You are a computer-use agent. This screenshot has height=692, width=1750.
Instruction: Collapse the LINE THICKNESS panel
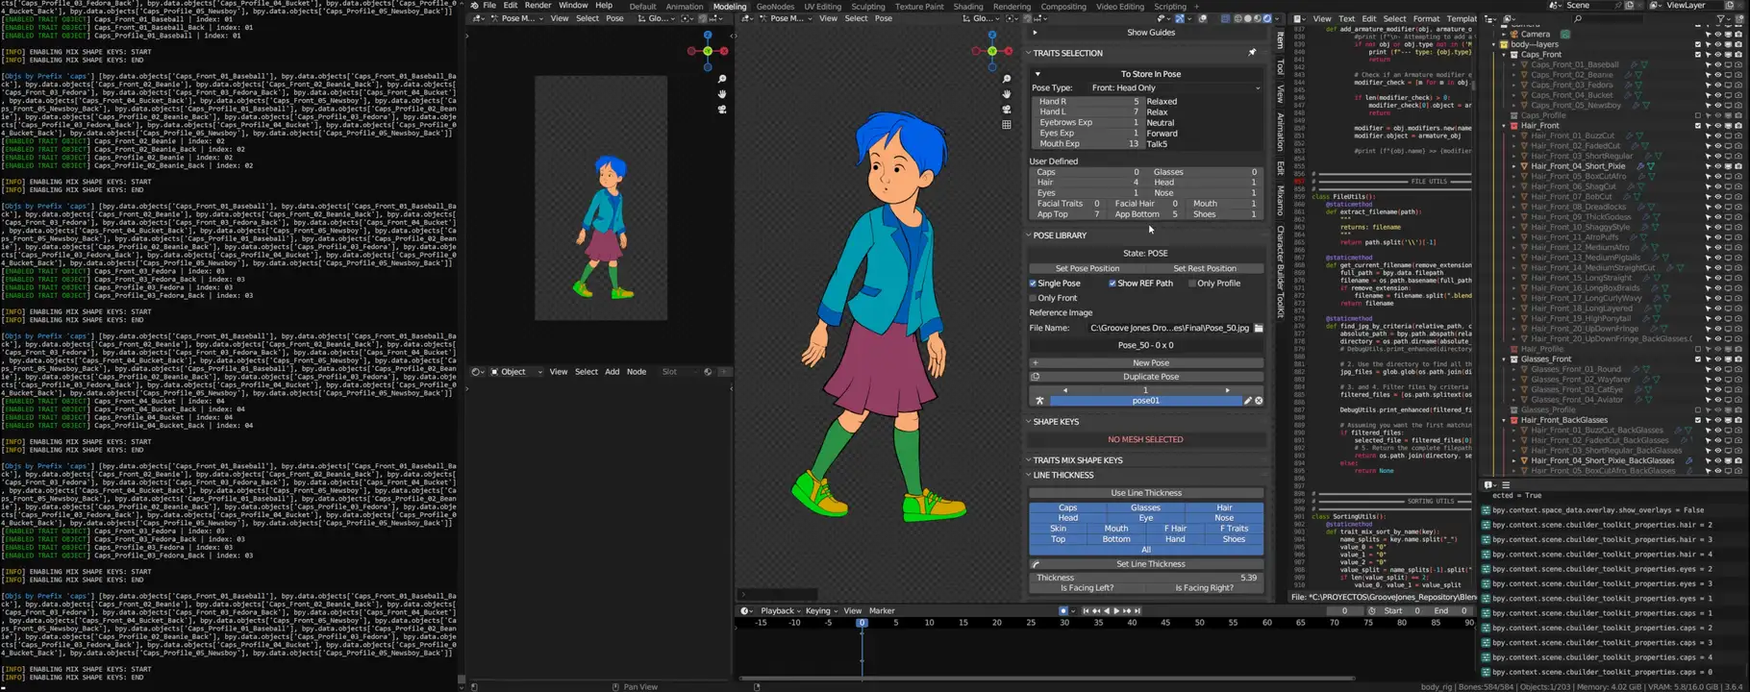[x=1029, y=475]
